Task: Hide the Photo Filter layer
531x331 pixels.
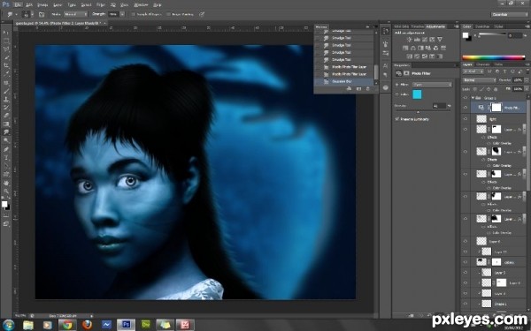Action: coord(466,108)
